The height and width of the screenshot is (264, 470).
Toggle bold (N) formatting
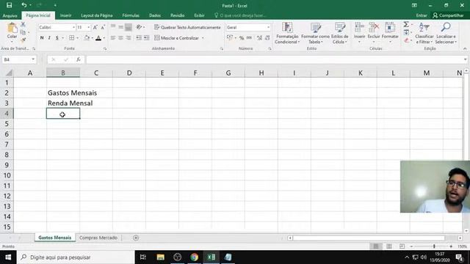click(x=42, y=37)
